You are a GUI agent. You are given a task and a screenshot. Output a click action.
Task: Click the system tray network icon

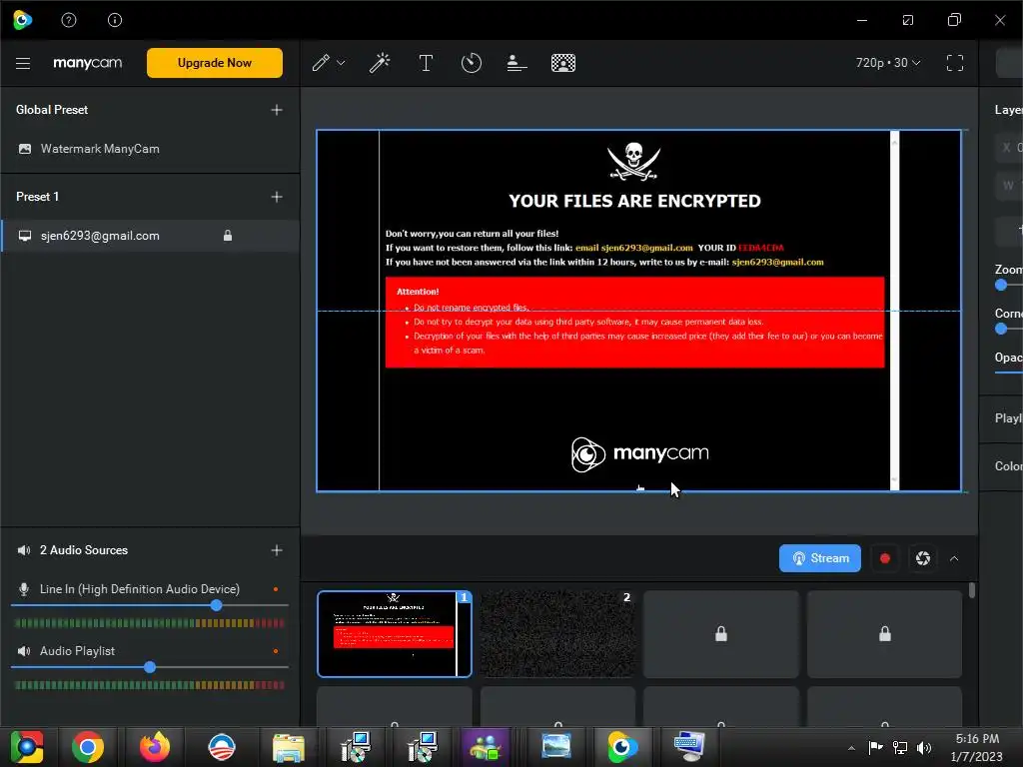[900, 748]
